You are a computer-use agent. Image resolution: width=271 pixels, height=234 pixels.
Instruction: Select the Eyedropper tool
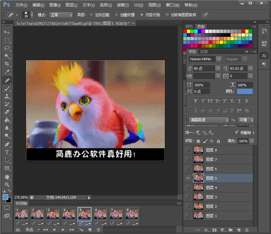pyautogui.click(x=7, y=72)
